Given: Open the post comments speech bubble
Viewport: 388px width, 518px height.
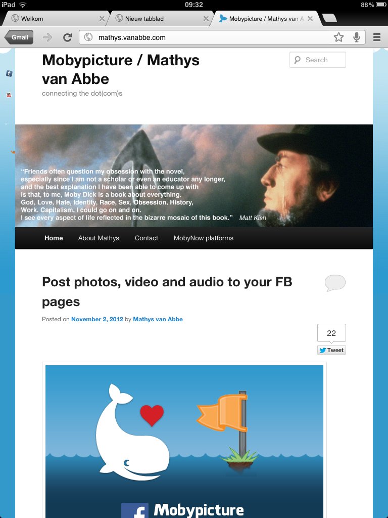Looking at the screenshot, I should tap(335, 283).
